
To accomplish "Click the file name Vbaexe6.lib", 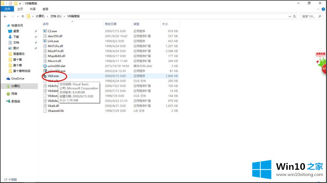I will [x=56, y=111].
